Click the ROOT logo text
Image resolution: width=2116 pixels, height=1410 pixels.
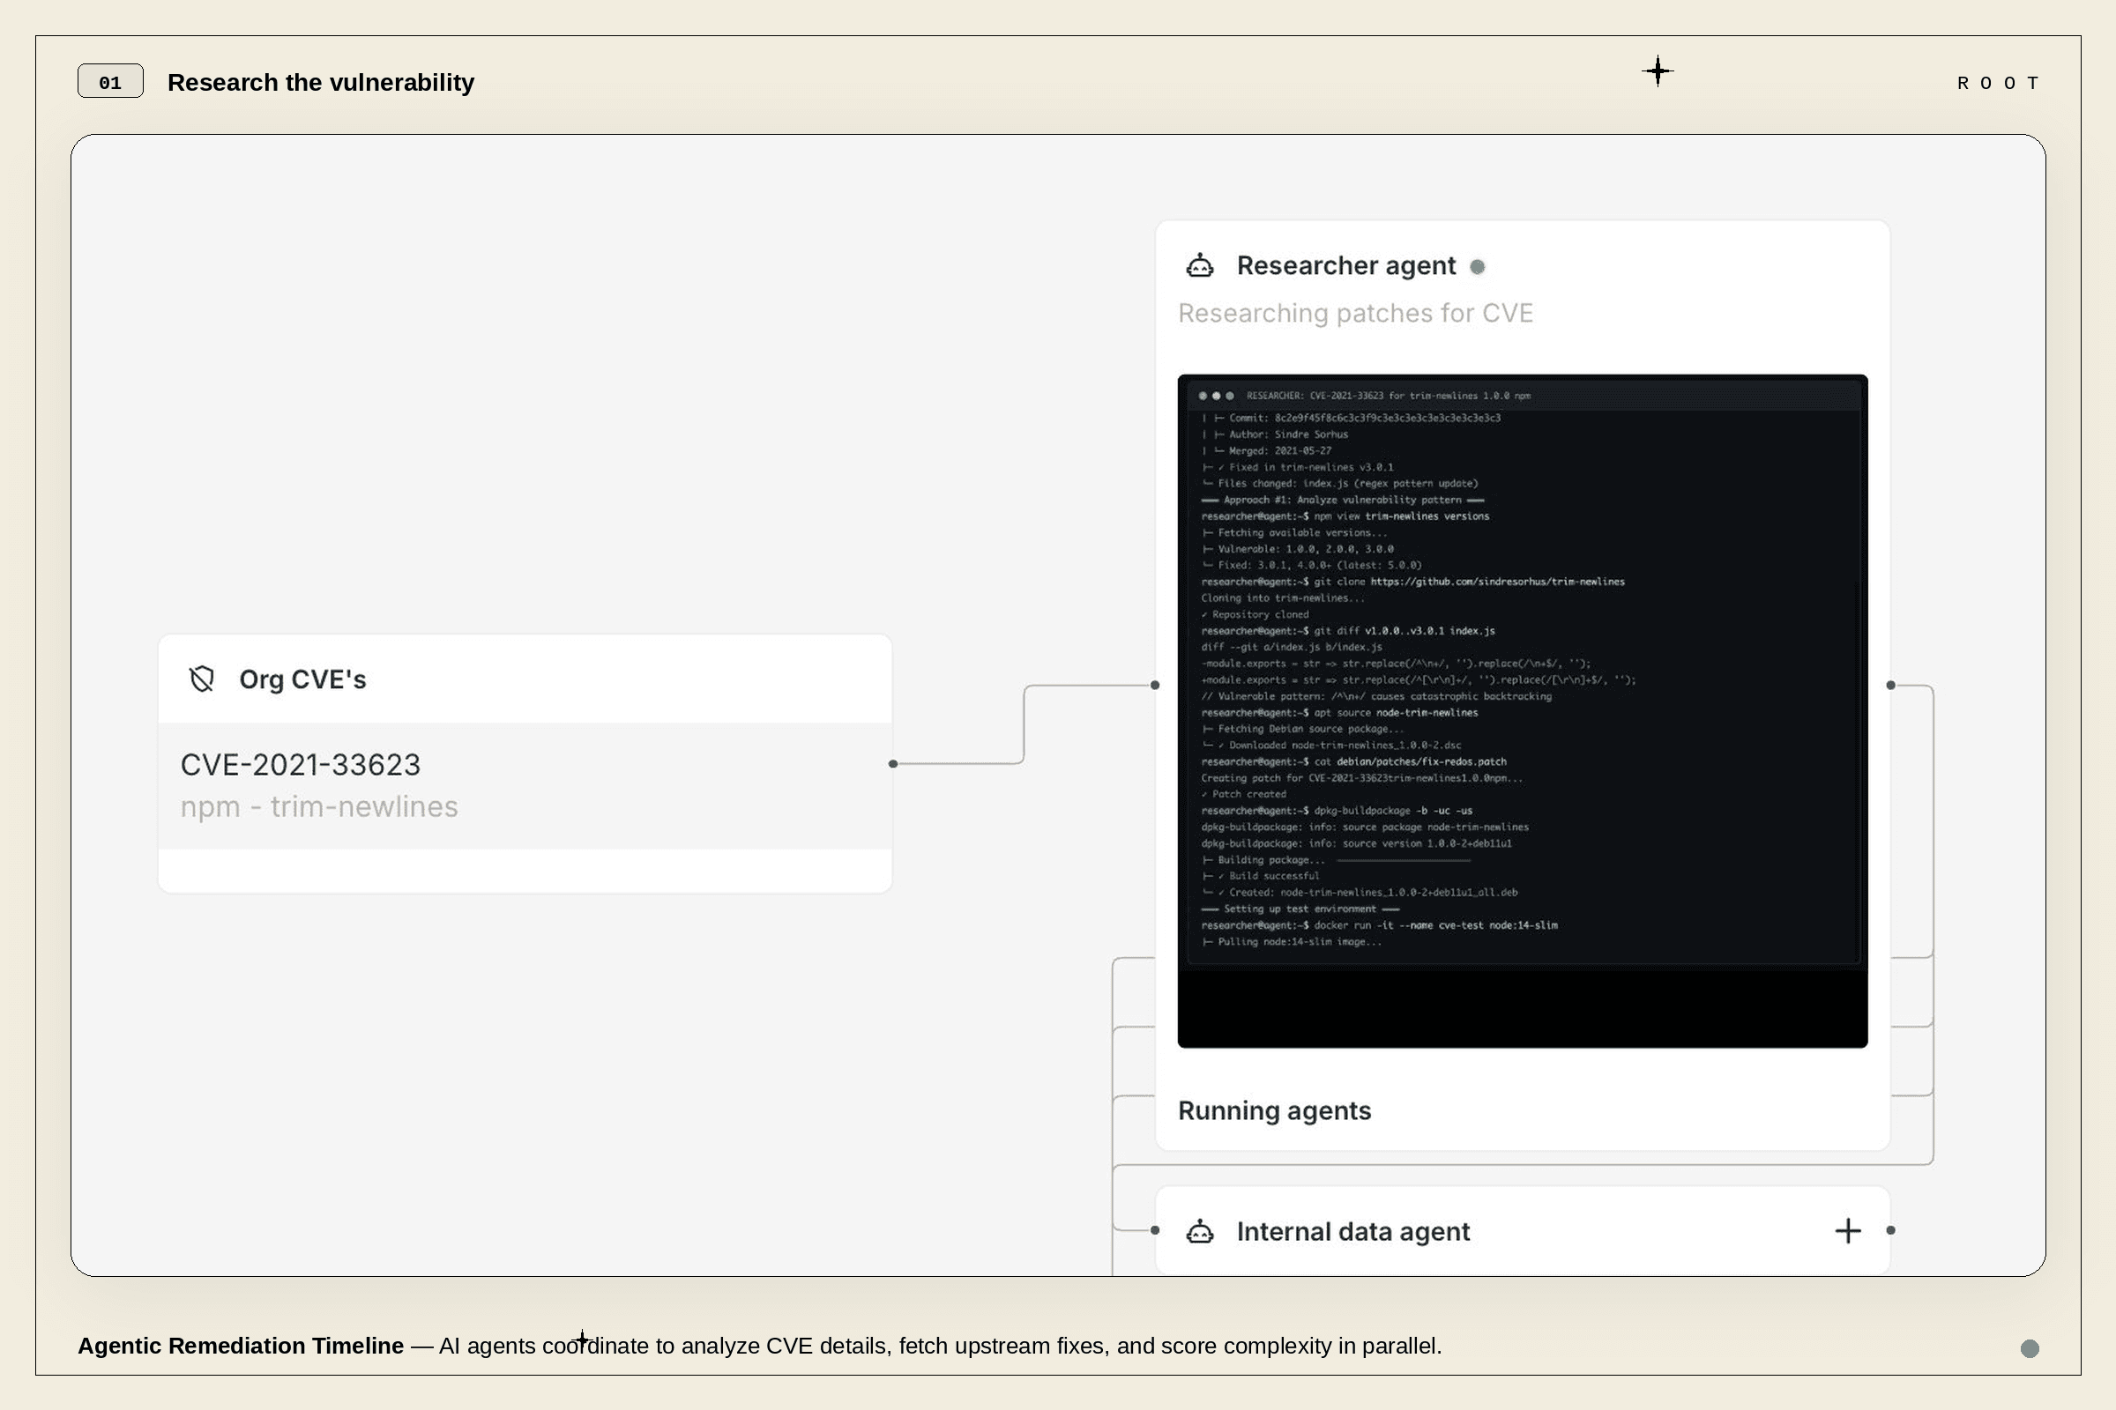(x=1997, y=83)
